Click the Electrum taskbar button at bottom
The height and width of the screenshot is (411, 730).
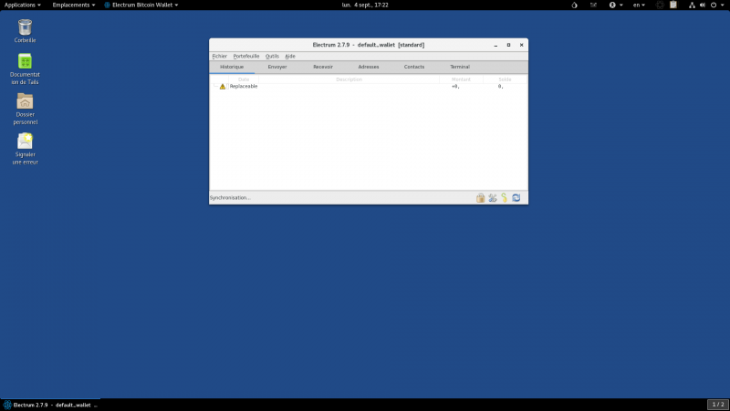[50, 405]
